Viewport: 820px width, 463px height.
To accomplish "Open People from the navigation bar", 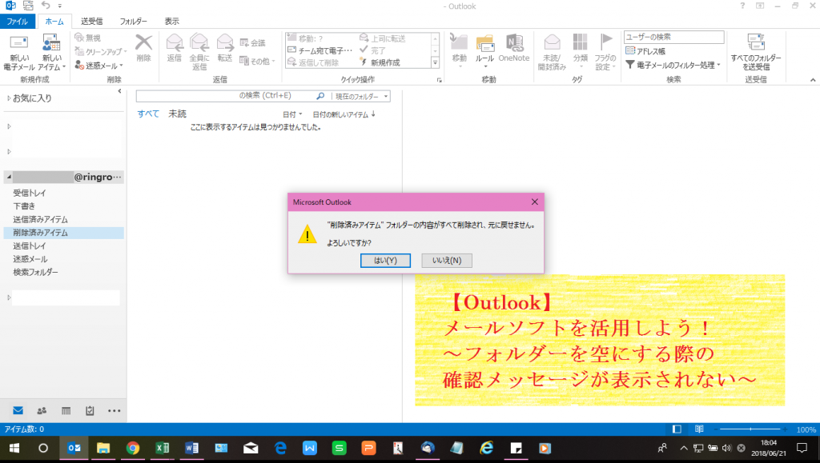I will tap(41, 410).
